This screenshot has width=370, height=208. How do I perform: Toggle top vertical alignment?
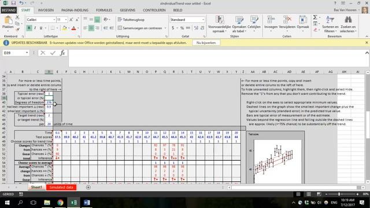point(85,20)
